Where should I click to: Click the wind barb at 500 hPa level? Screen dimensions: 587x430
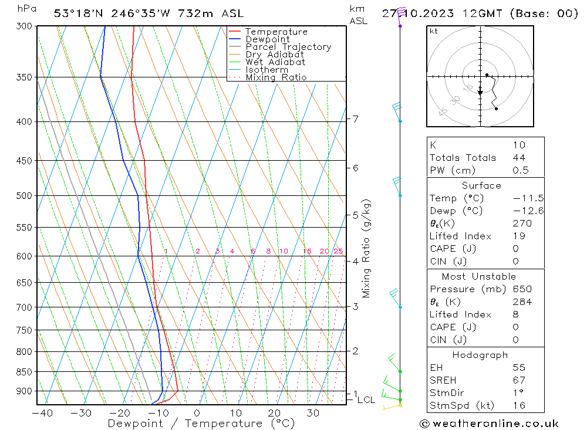pyautogui.click(x=397, y=187)
